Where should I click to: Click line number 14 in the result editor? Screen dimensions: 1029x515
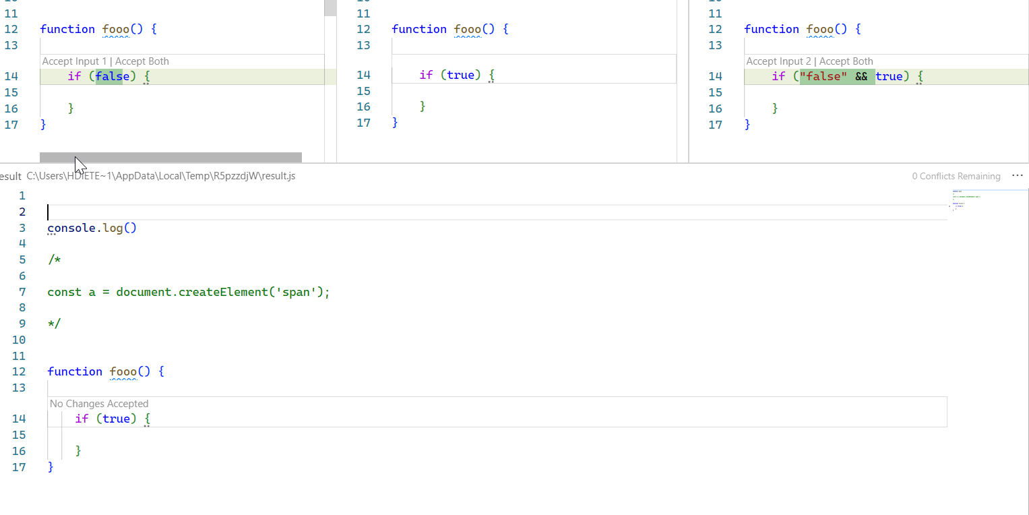[19, 419]
